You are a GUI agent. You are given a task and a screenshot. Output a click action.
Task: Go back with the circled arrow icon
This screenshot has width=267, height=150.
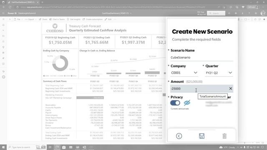tap(179, 136)
